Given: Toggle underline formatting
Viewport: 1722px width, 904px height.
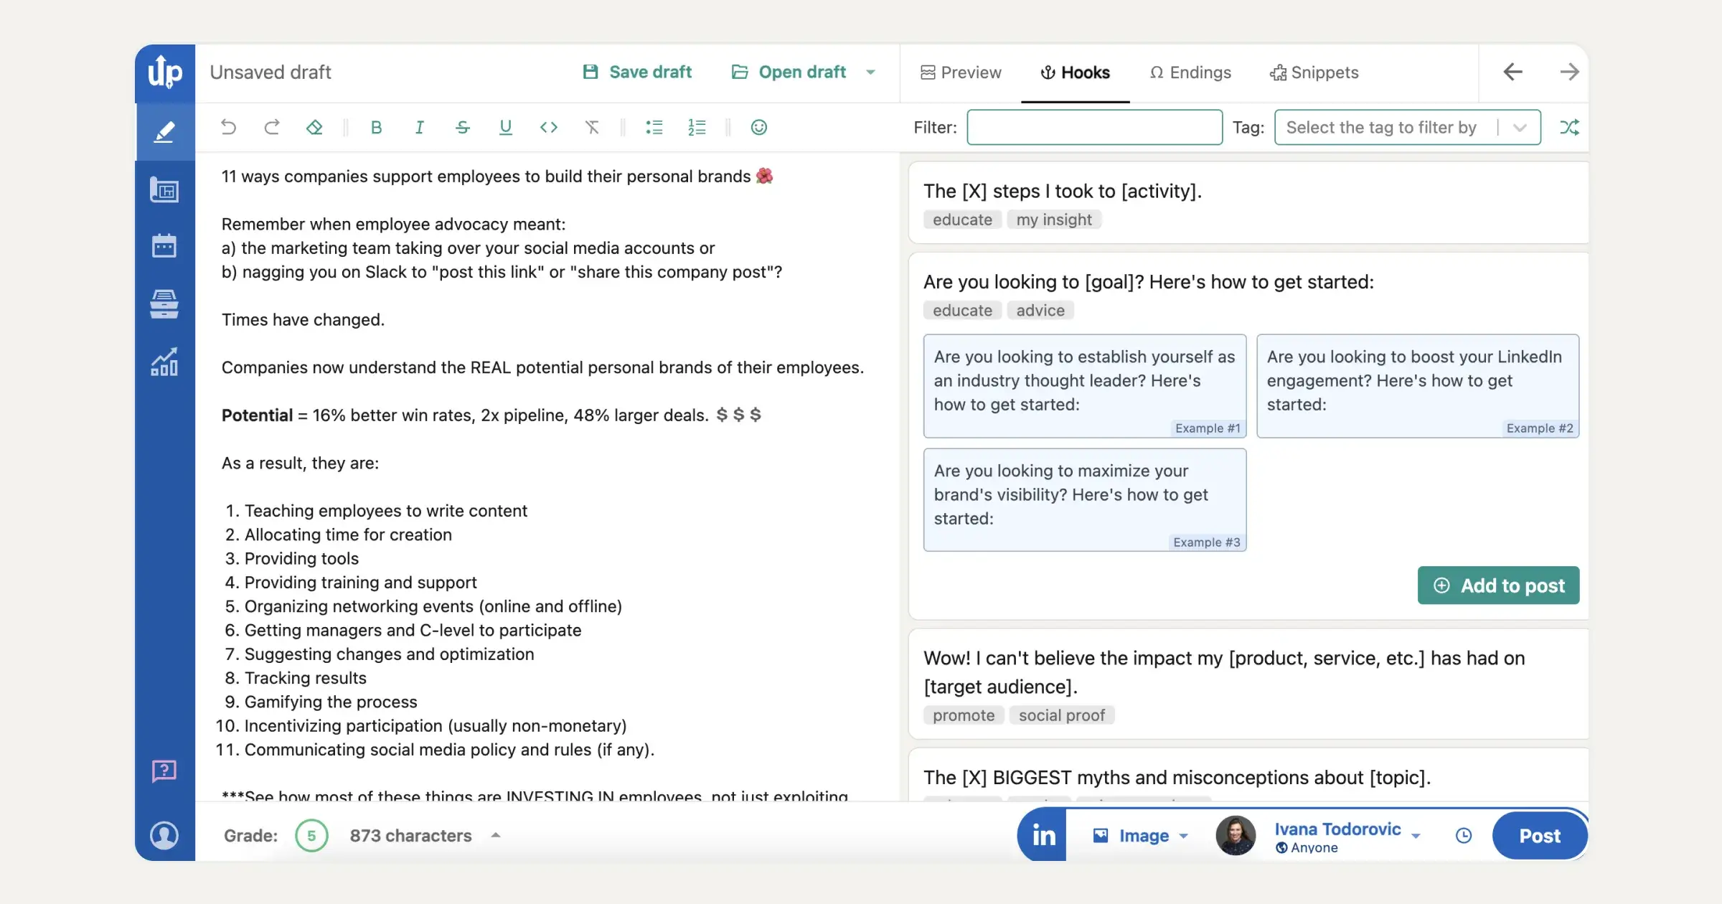Looking at the screenshot, I should 505,127.
